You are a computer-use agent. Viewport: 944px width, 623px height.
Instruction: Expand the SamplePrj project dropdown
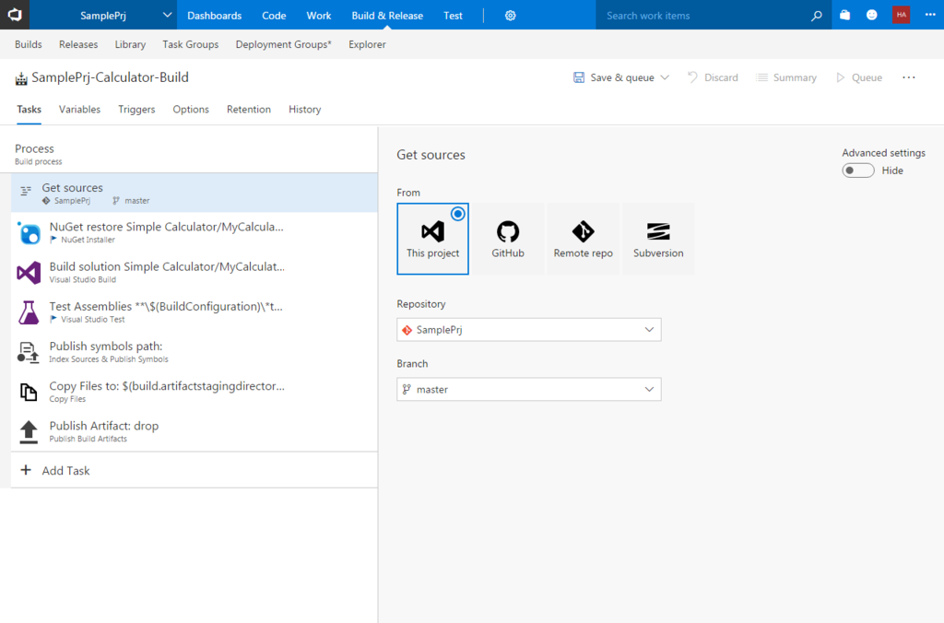168,15
